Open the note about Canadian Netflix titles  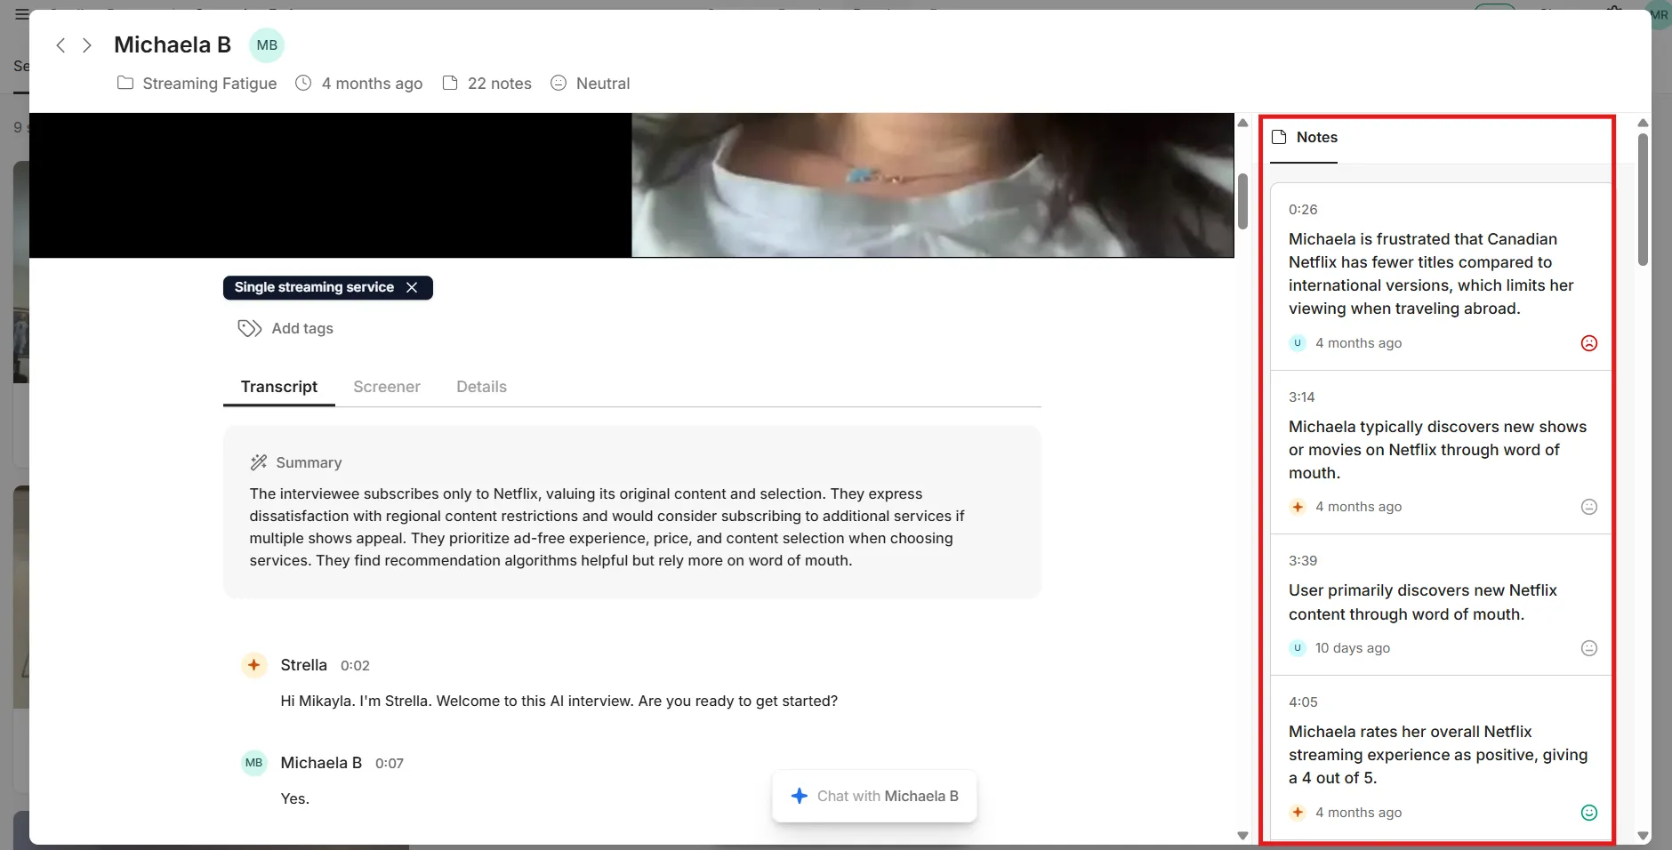point(1441,277)
